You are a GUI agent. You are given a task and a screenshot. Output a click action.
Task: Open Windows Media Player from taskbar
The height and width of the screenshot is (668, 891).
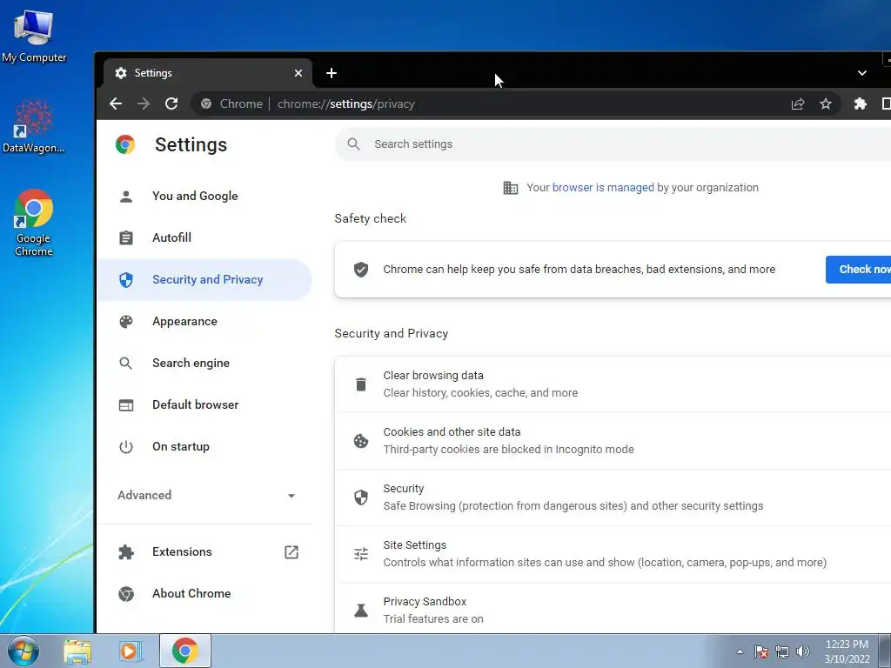(129, 651)
